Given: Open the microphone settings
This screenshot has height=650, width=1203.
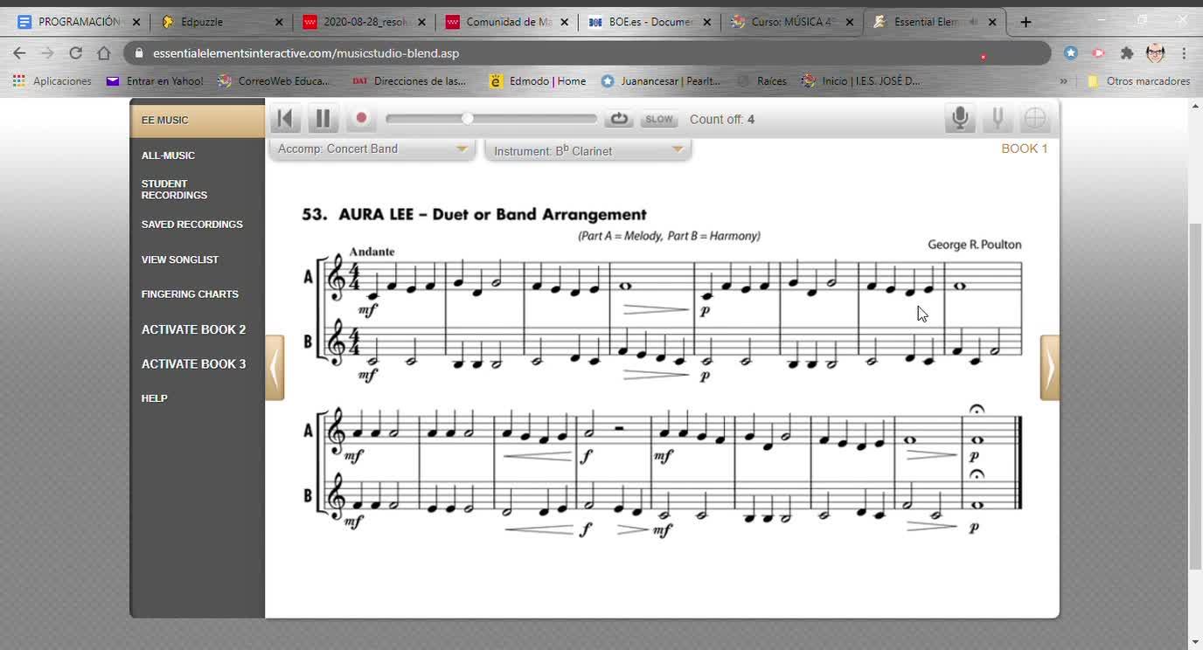Looking at the screenshot, I should 960,118.
